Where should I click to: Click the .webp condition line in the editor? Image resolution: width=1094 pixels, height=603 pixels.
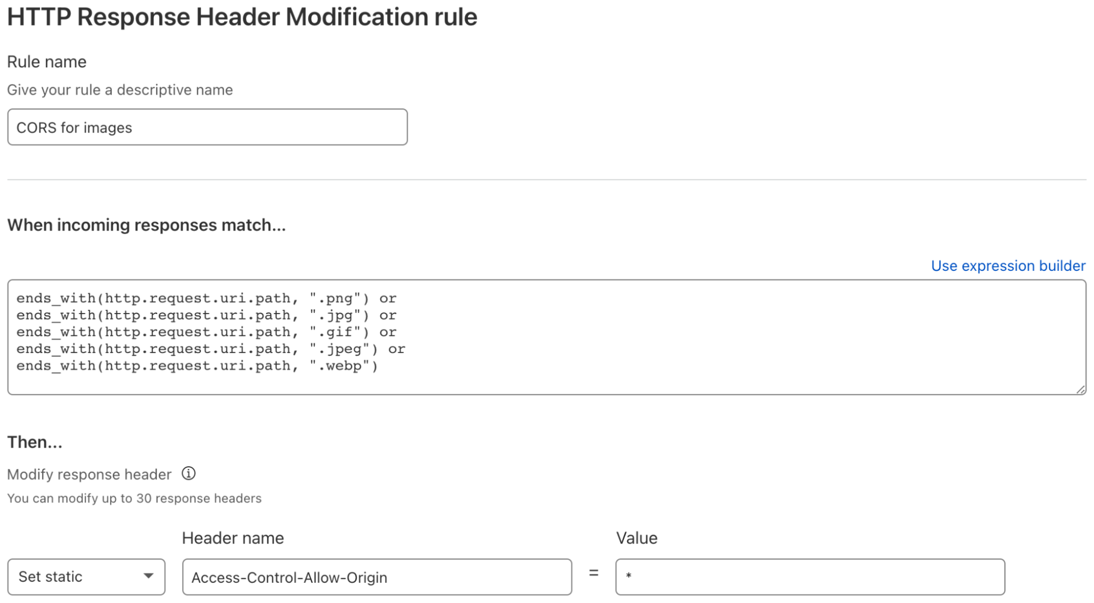[196, 366]
